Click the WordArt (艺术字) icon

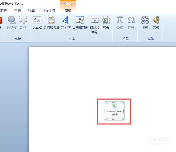click(x=65, y=20)
